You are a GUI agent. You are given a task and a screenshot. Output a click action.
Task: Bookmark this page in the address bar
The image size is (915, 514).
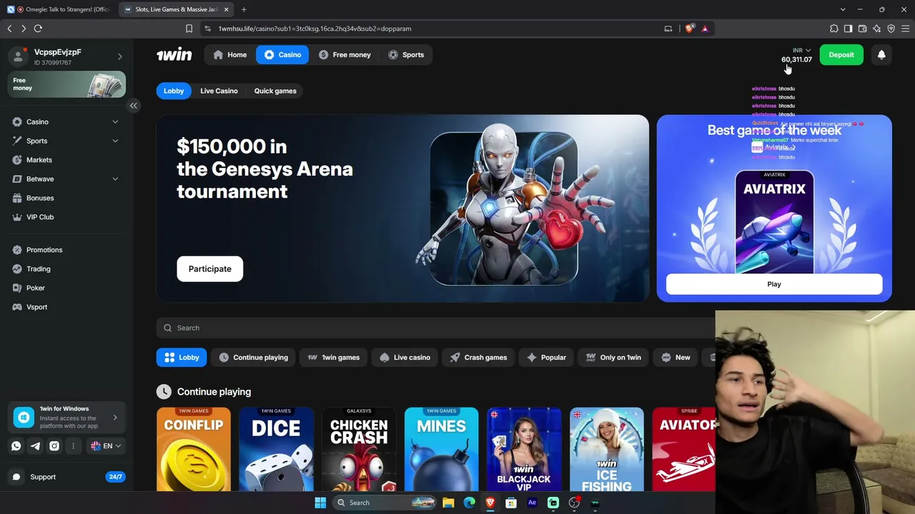[x=189, y=29]
